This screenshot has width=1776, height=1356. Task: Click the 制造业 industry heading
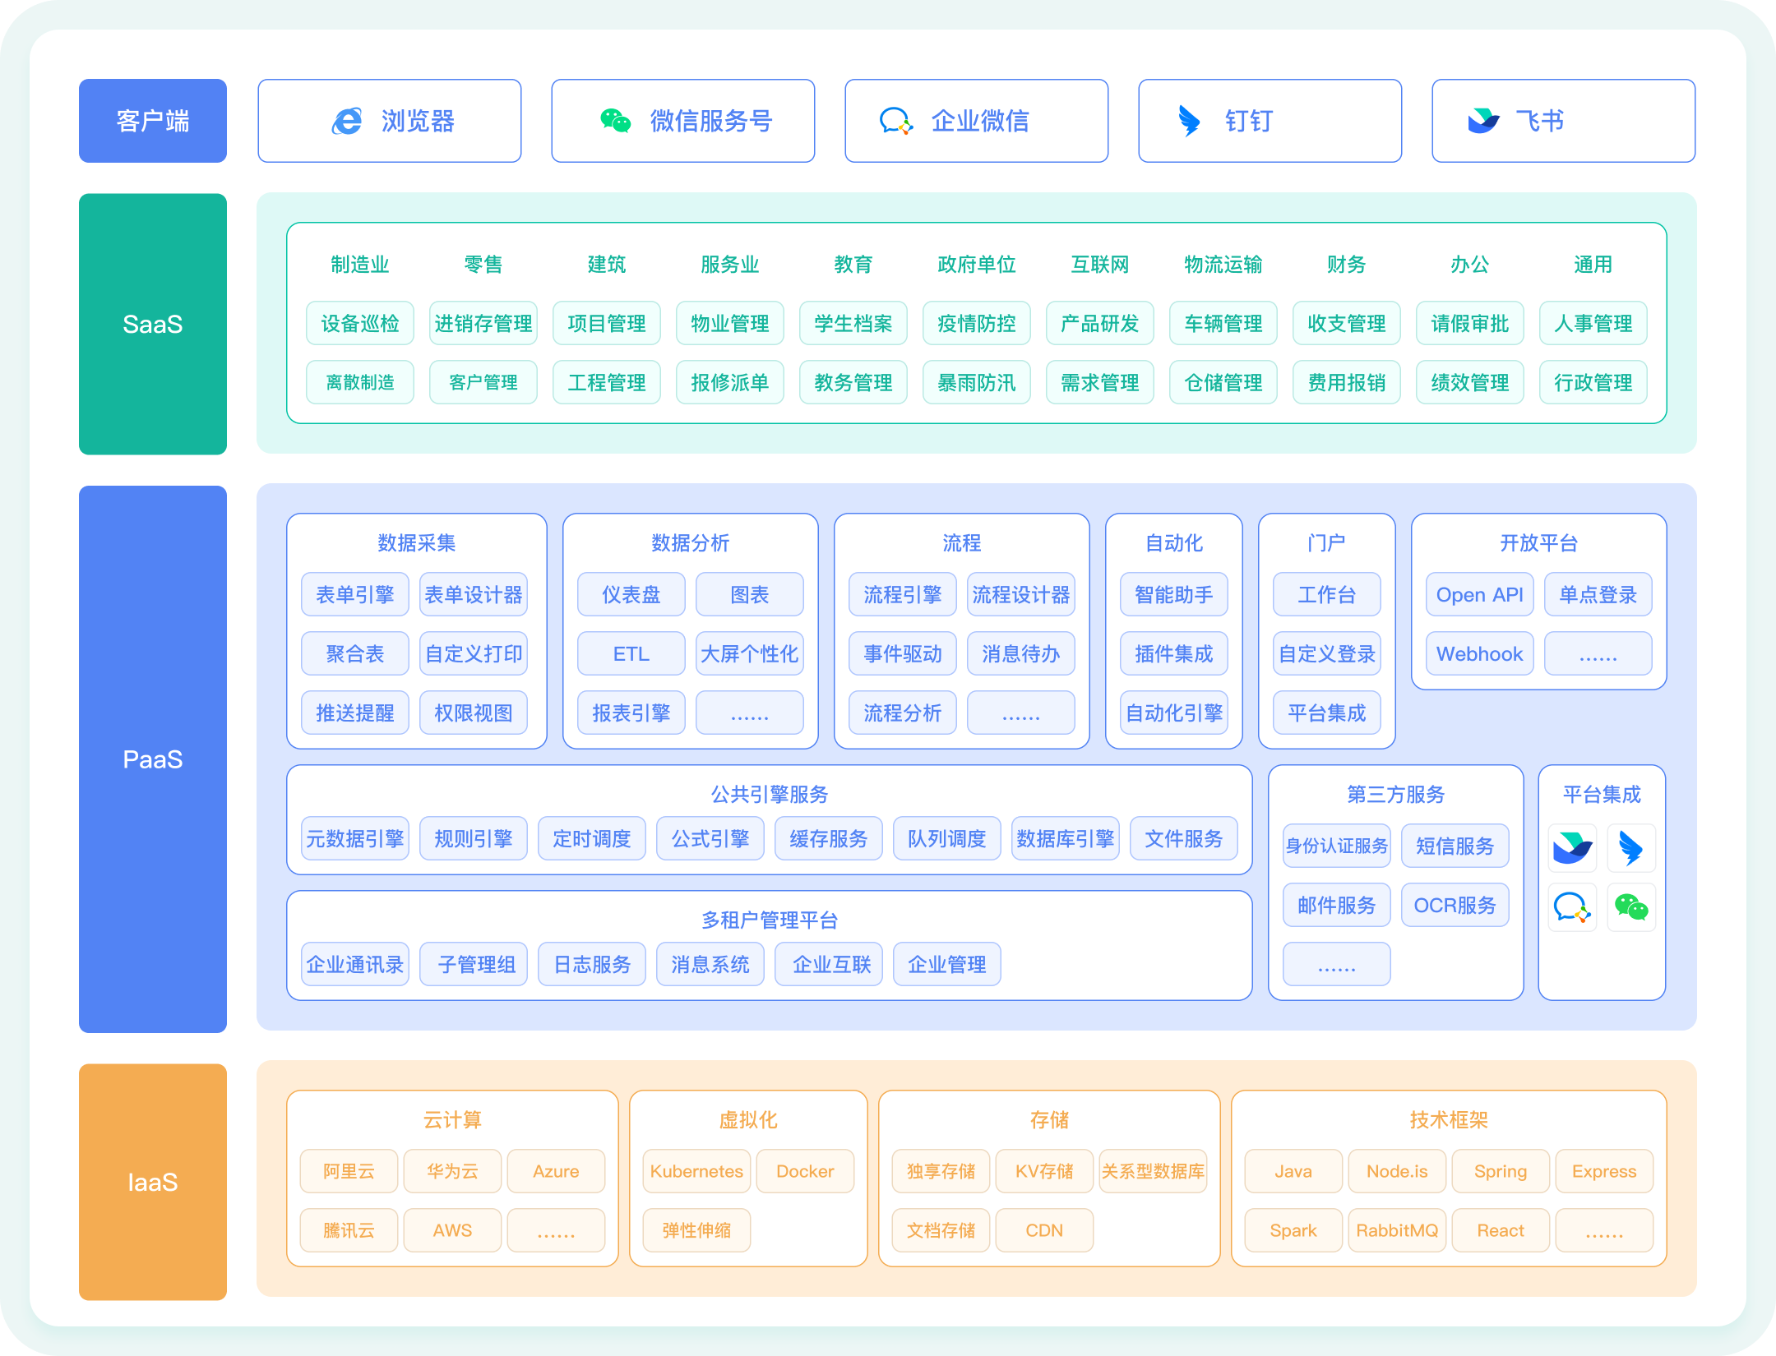(360, 264)
